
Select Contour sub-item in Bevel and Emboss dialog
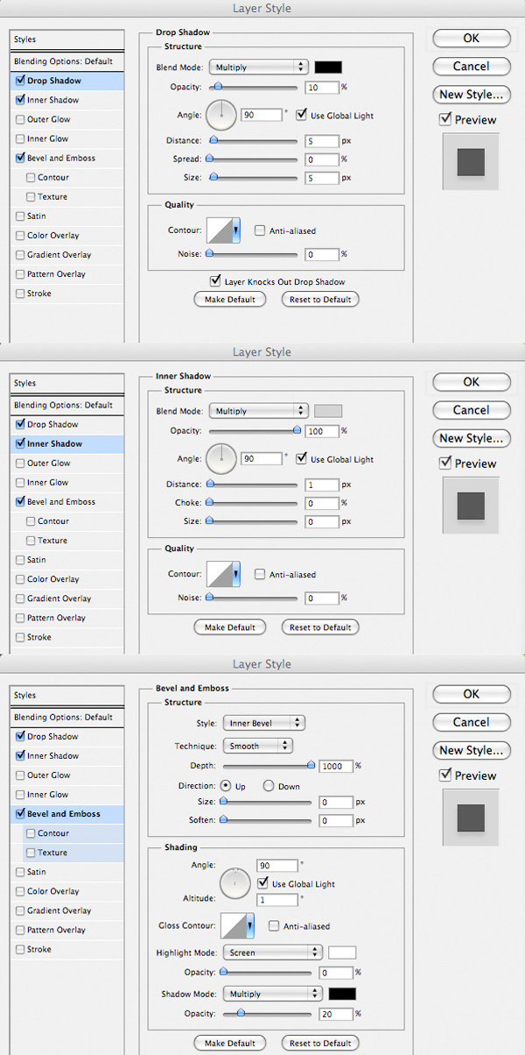tap(66, 833)
